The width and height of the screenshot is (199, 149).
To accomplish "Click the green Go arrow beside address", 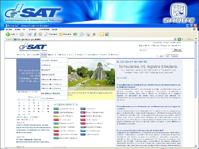I will tap(179, 39).
